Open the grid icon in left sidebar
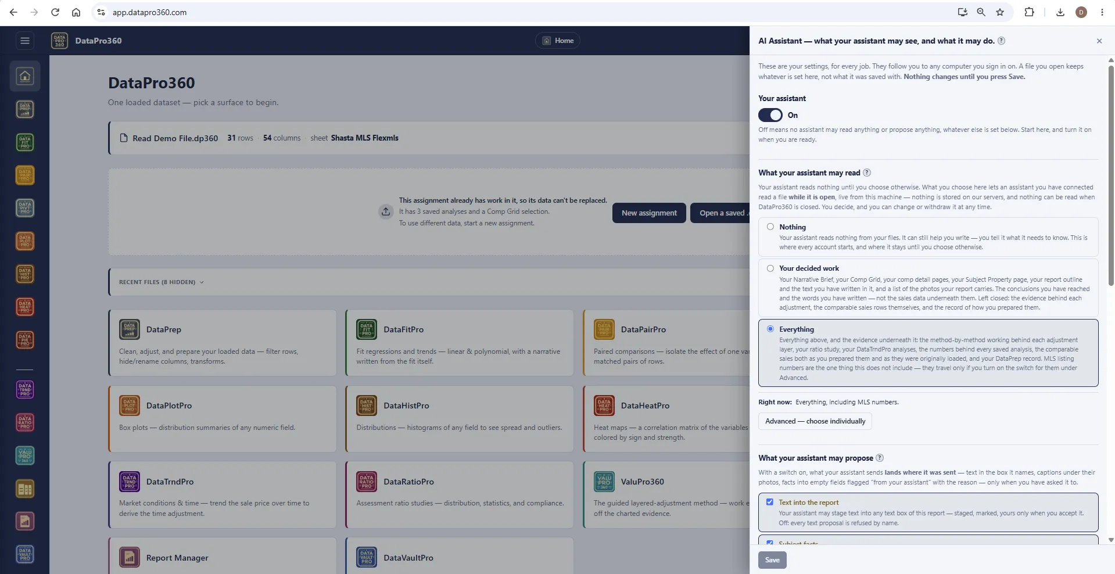 click(25, 489)
